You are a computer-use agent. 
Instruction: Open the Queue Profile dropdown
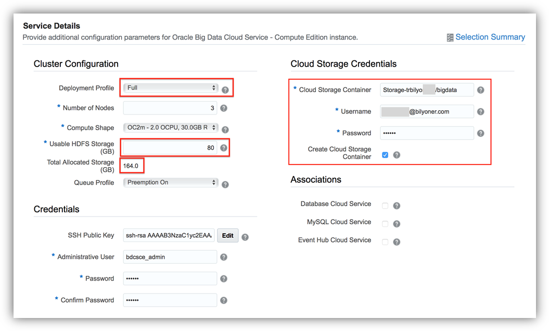[171, 183]
